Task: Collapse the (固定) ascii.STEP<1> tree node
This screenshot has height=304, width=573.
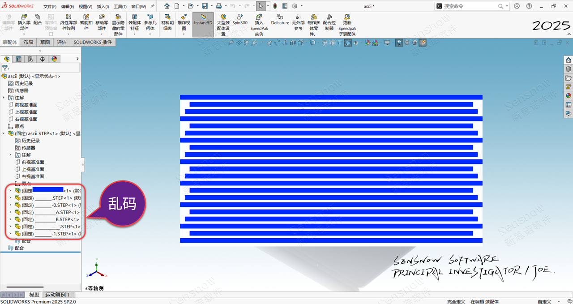Action: (x=4, y=133)
